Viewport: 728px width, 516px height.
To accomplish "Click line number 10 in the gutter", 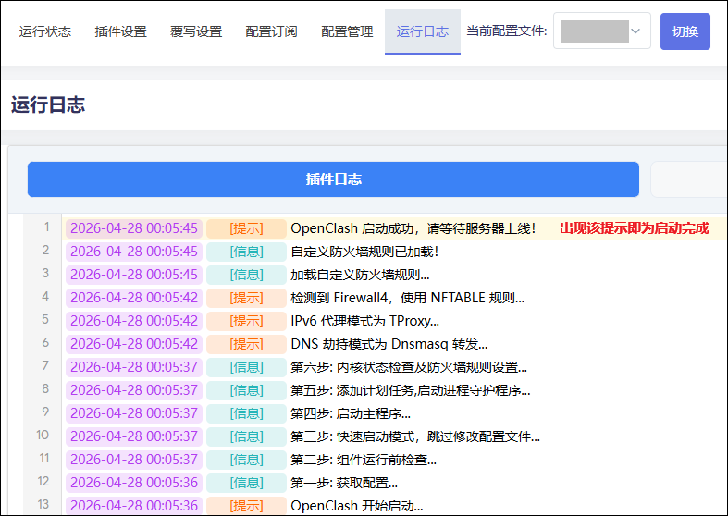I will tap(43, 435).
